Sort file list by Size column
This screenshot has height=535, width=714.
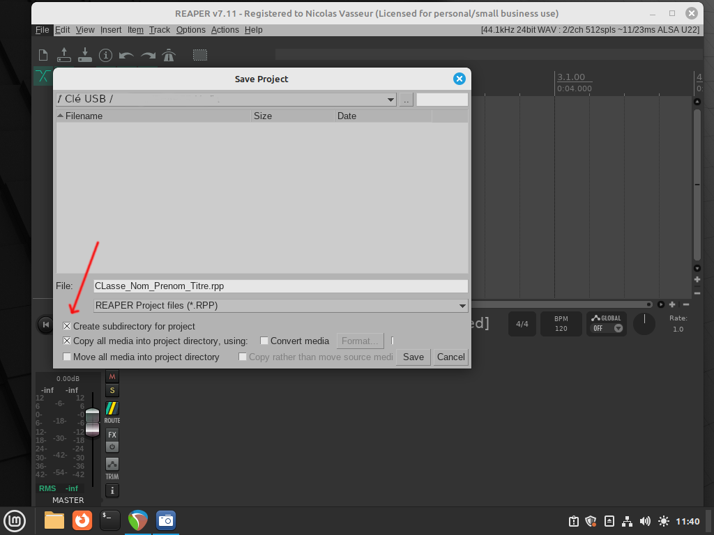click(x=292, y=116)
